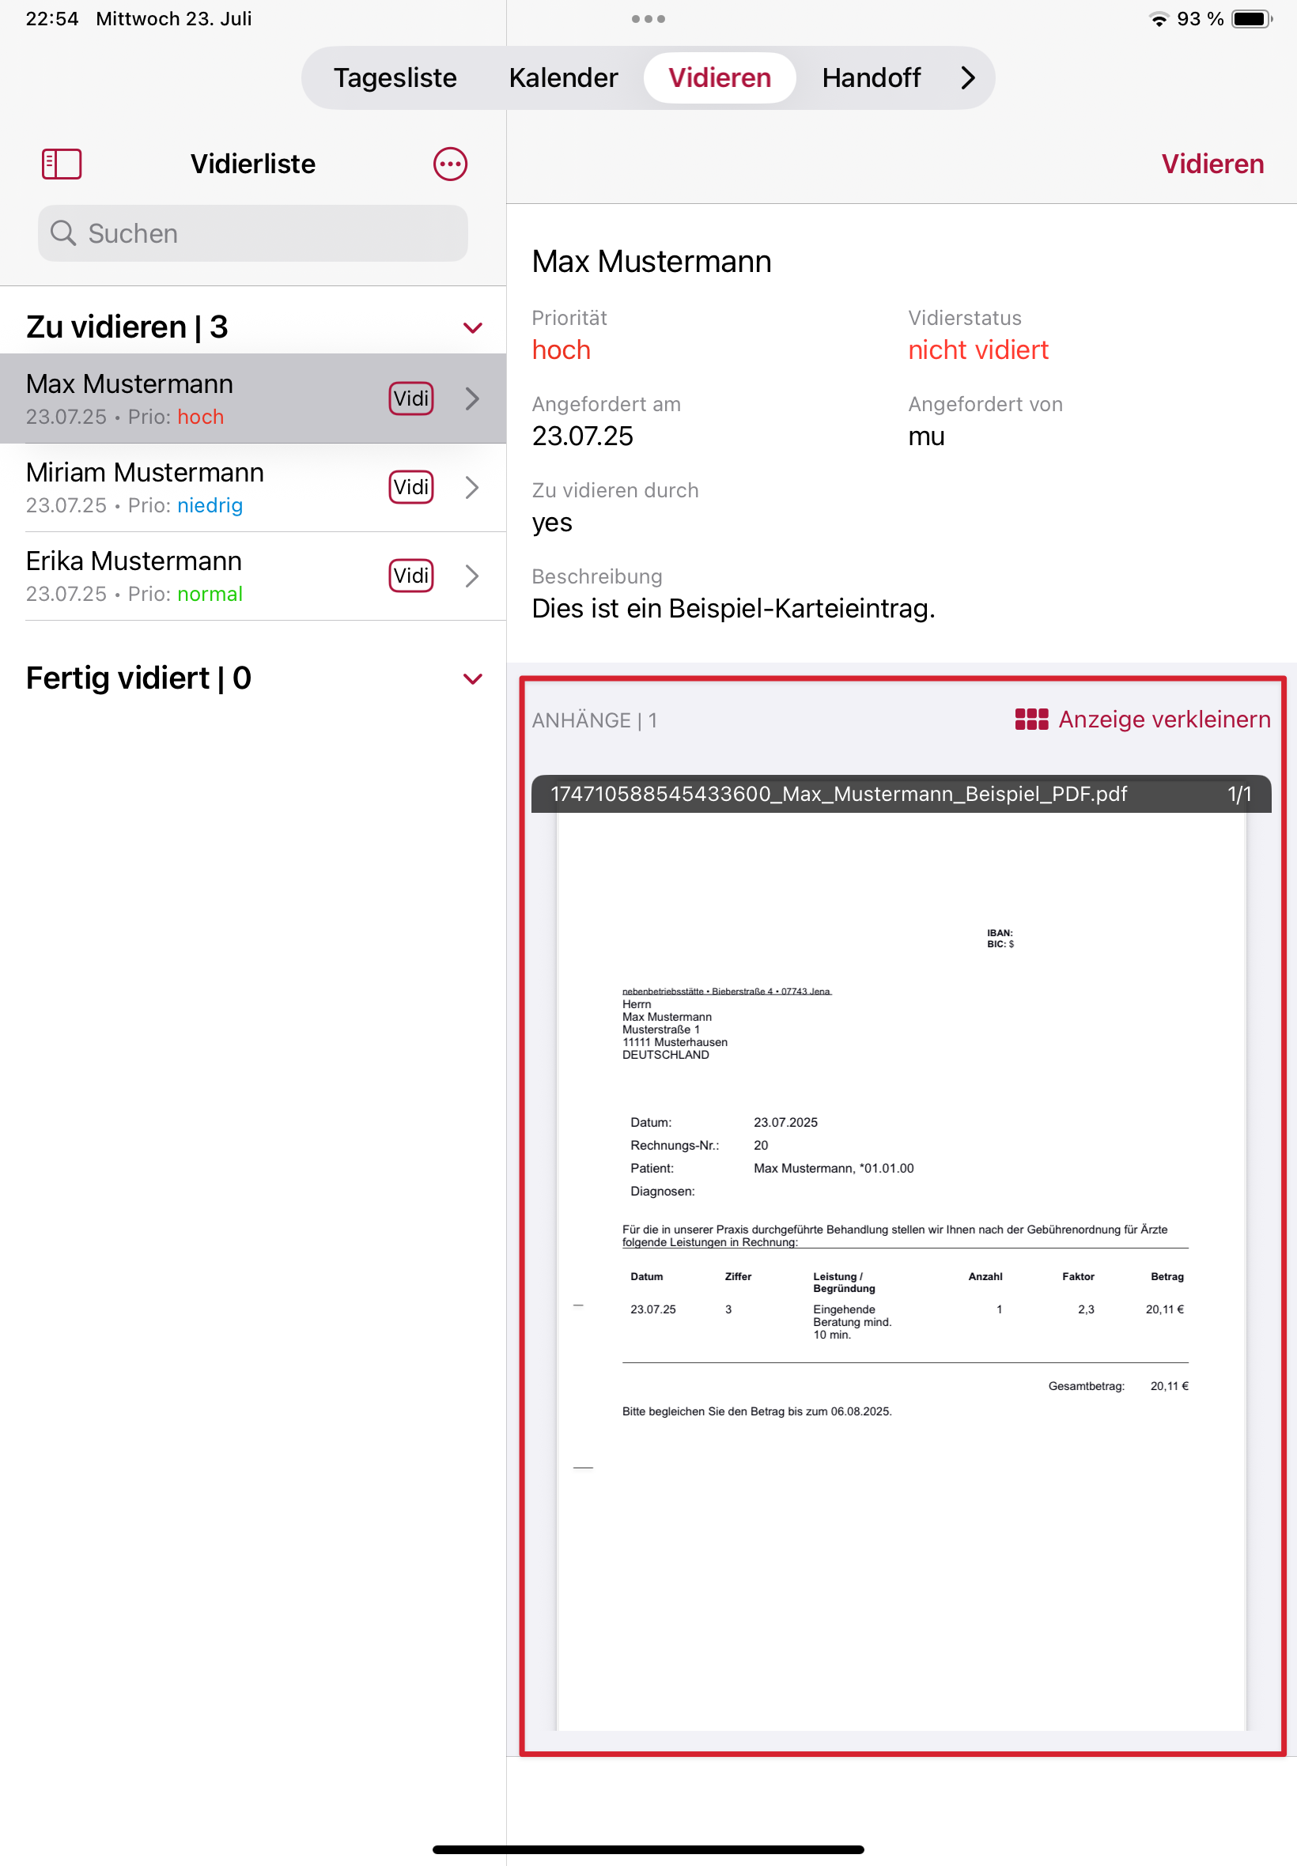Click the Vidi badge for Max Mustermann

click(411, 399)
